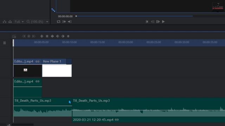Click the fourth keyframe interpolation diamond icon
This screenshot has width=225, height=126.
58,36
